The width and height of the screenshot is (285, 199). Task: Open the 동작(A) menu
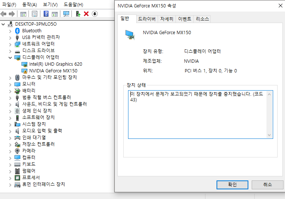coord(30,4)
